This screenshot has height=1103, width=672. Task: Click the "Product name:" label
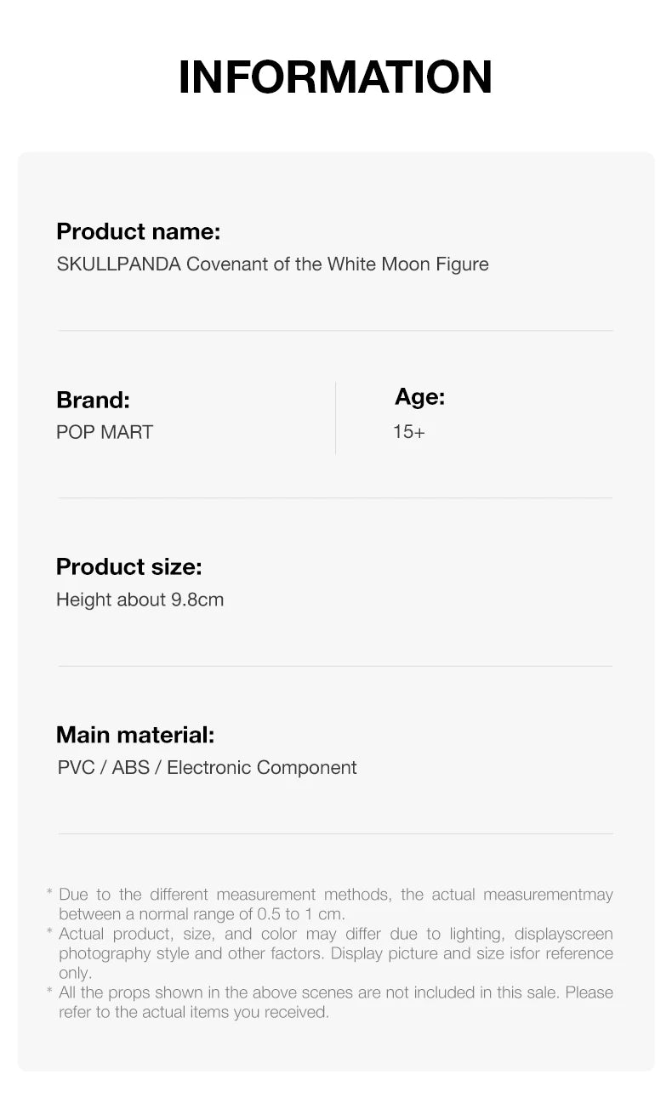(138, 231)
